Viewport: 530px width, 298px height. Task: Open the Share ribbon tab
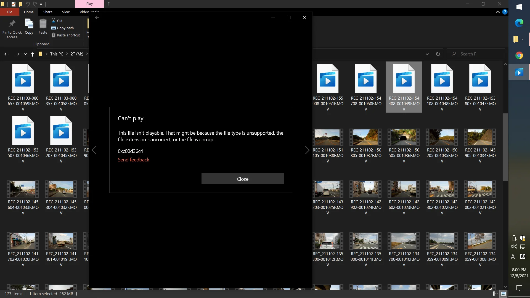coord(48,12)
